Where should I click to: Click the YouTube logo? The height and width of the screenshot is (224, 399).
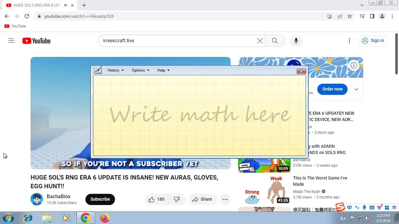36,41
